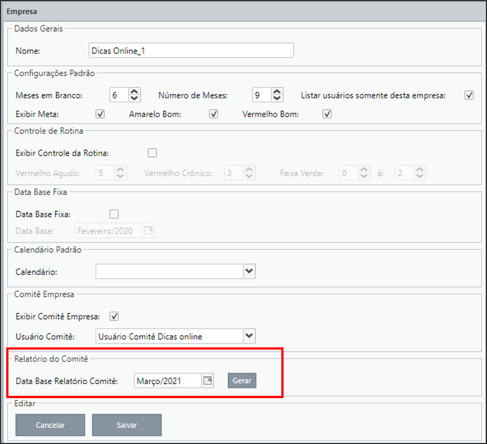Click the Cancelar button
This screenshot has width=487, height=444.
50,425
